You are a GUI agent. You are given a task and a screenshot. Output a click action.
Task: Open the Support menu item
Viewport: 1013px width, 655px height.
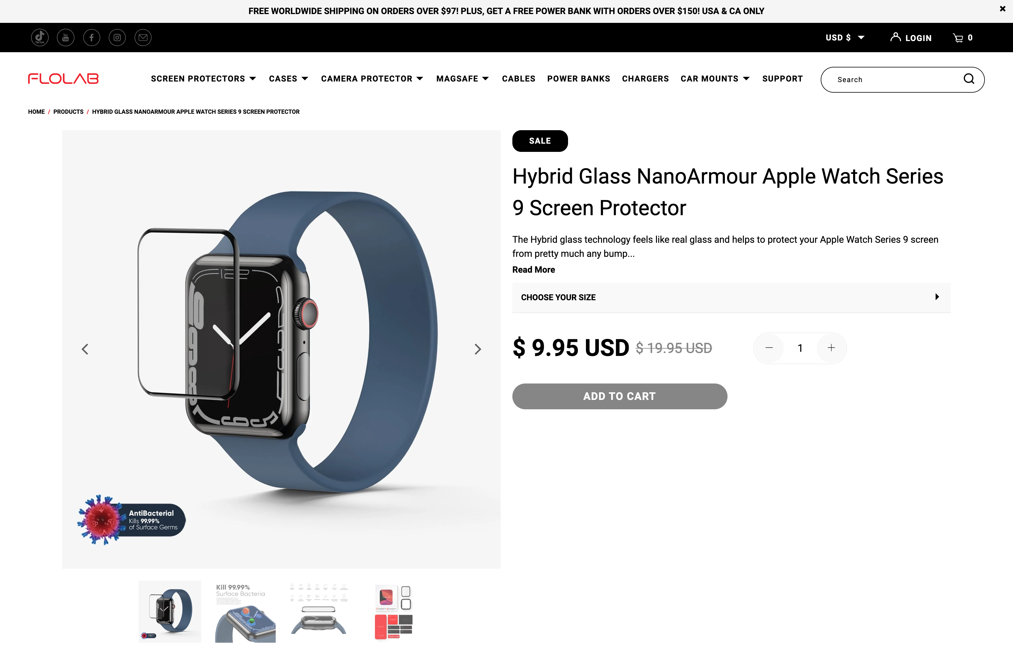click(782, 79)
